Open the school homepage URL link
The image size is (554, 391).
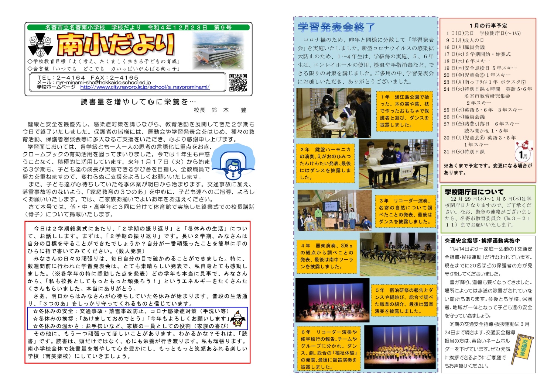(145, 87)
